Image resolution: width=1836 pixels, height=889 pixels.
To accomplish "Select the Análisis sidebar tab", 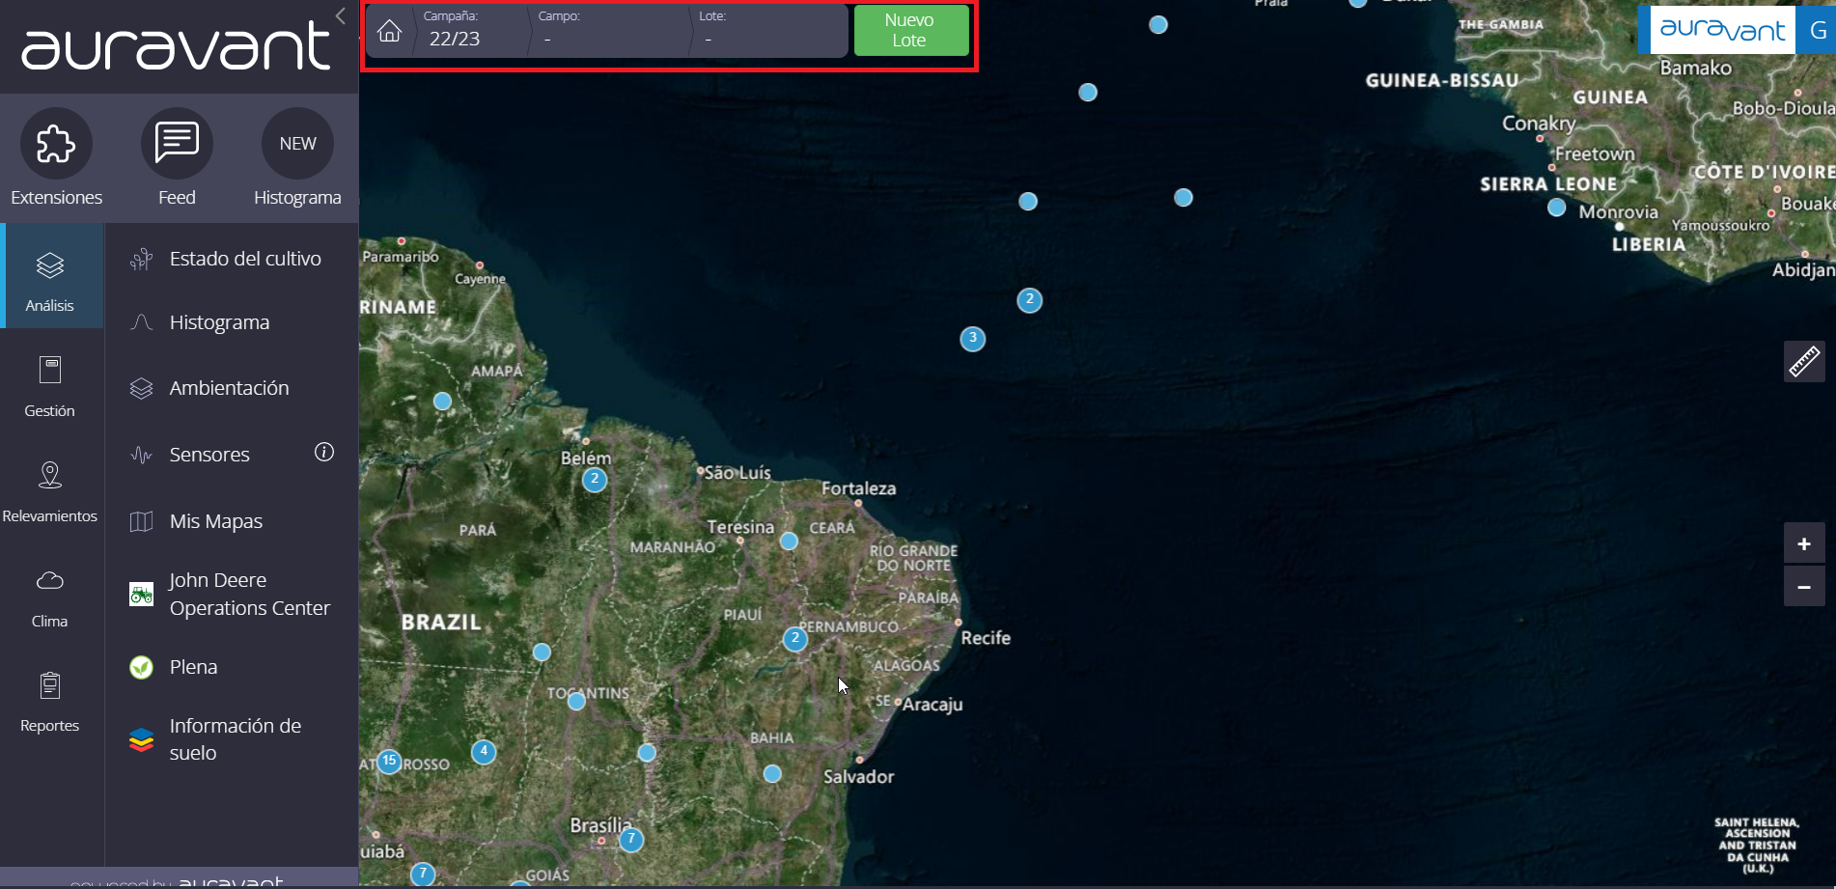I will click(x=50, y=276).
